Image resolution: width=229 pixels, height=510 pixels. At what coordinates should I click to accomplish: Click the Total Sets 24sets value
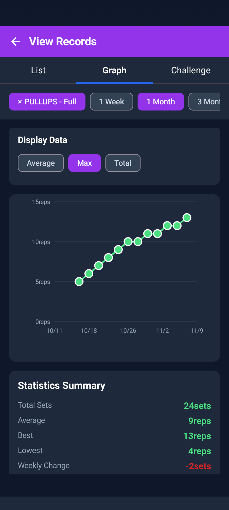point(197,406)
